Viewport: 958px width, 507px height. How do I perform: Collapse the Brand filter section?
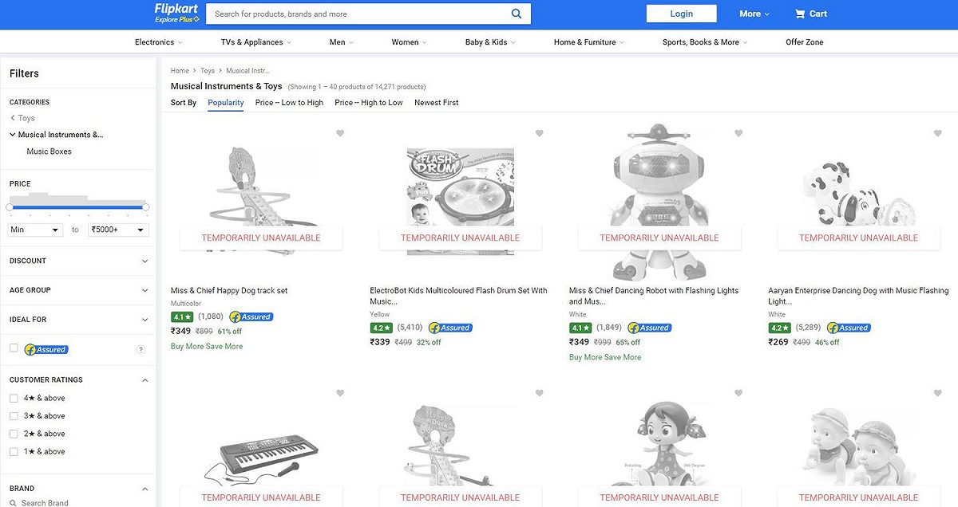pos(144,489)
